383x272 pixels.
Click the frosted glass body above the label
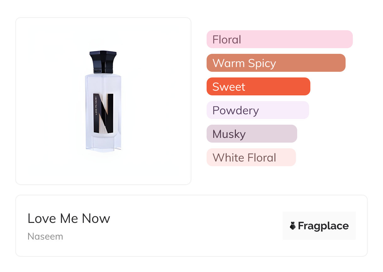point(103,83)
